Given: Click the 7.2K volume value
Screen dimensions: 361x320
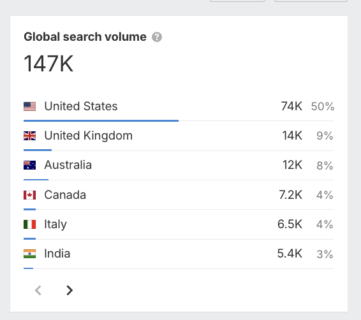Looking at the screenshot, I should pos(291,195).
